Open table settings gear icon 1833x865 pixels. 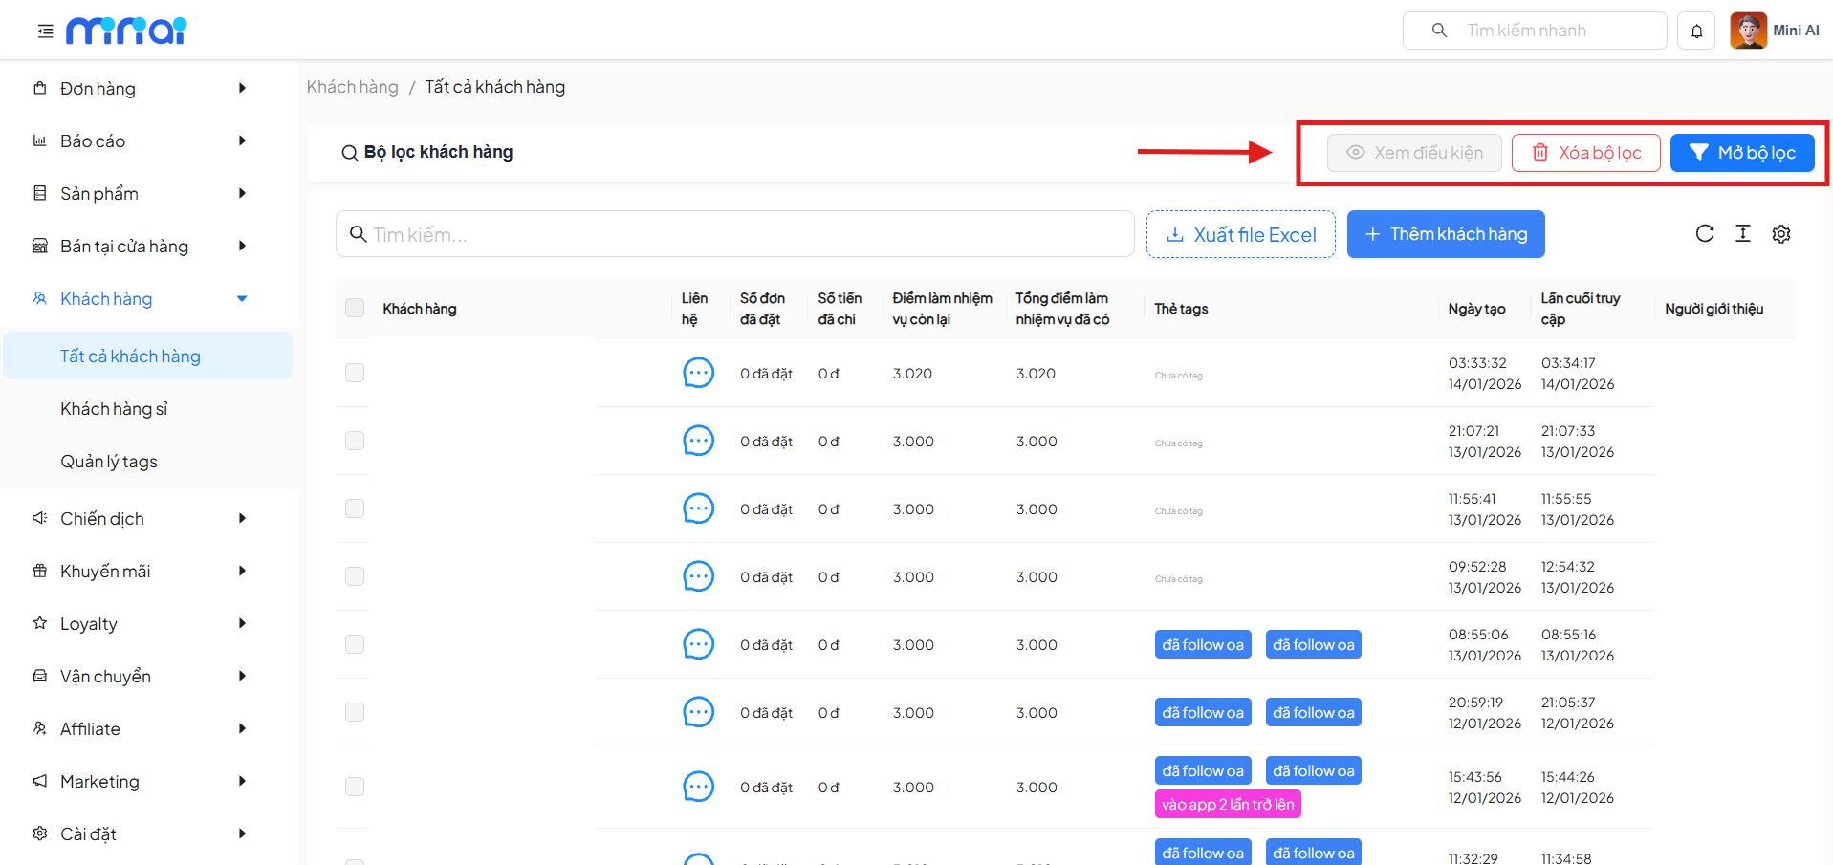pos(1780,234)
